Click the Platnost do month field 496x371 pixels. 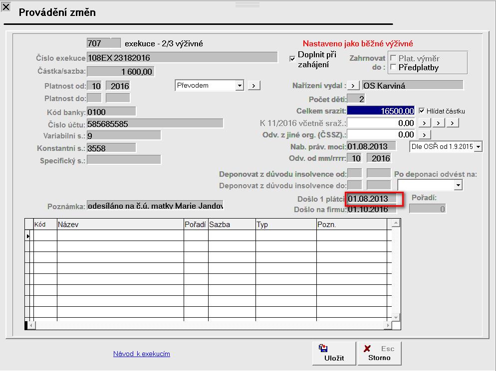[94, 98]
